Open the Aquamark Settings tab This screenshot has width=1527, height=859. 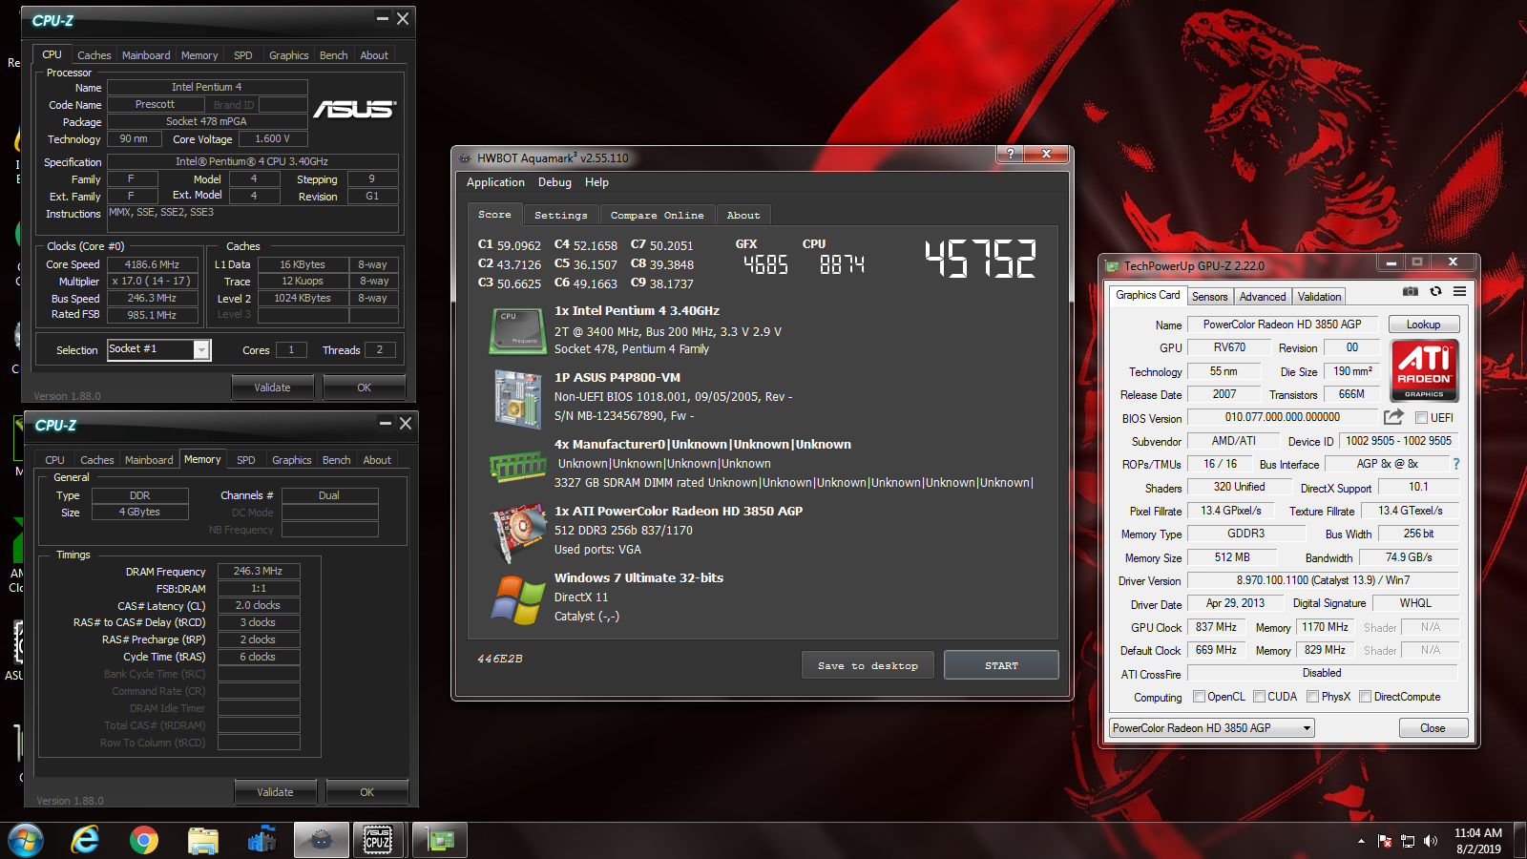click(x=561, y=216)
